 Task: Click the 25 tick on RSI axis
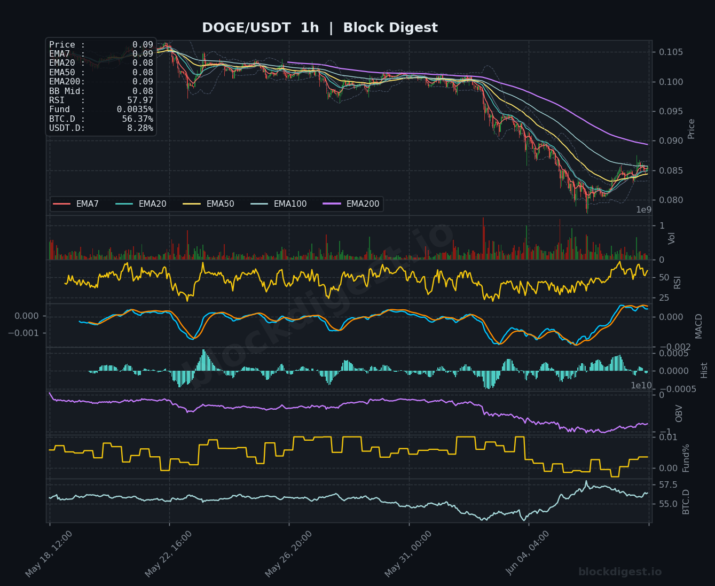[664, 298]
